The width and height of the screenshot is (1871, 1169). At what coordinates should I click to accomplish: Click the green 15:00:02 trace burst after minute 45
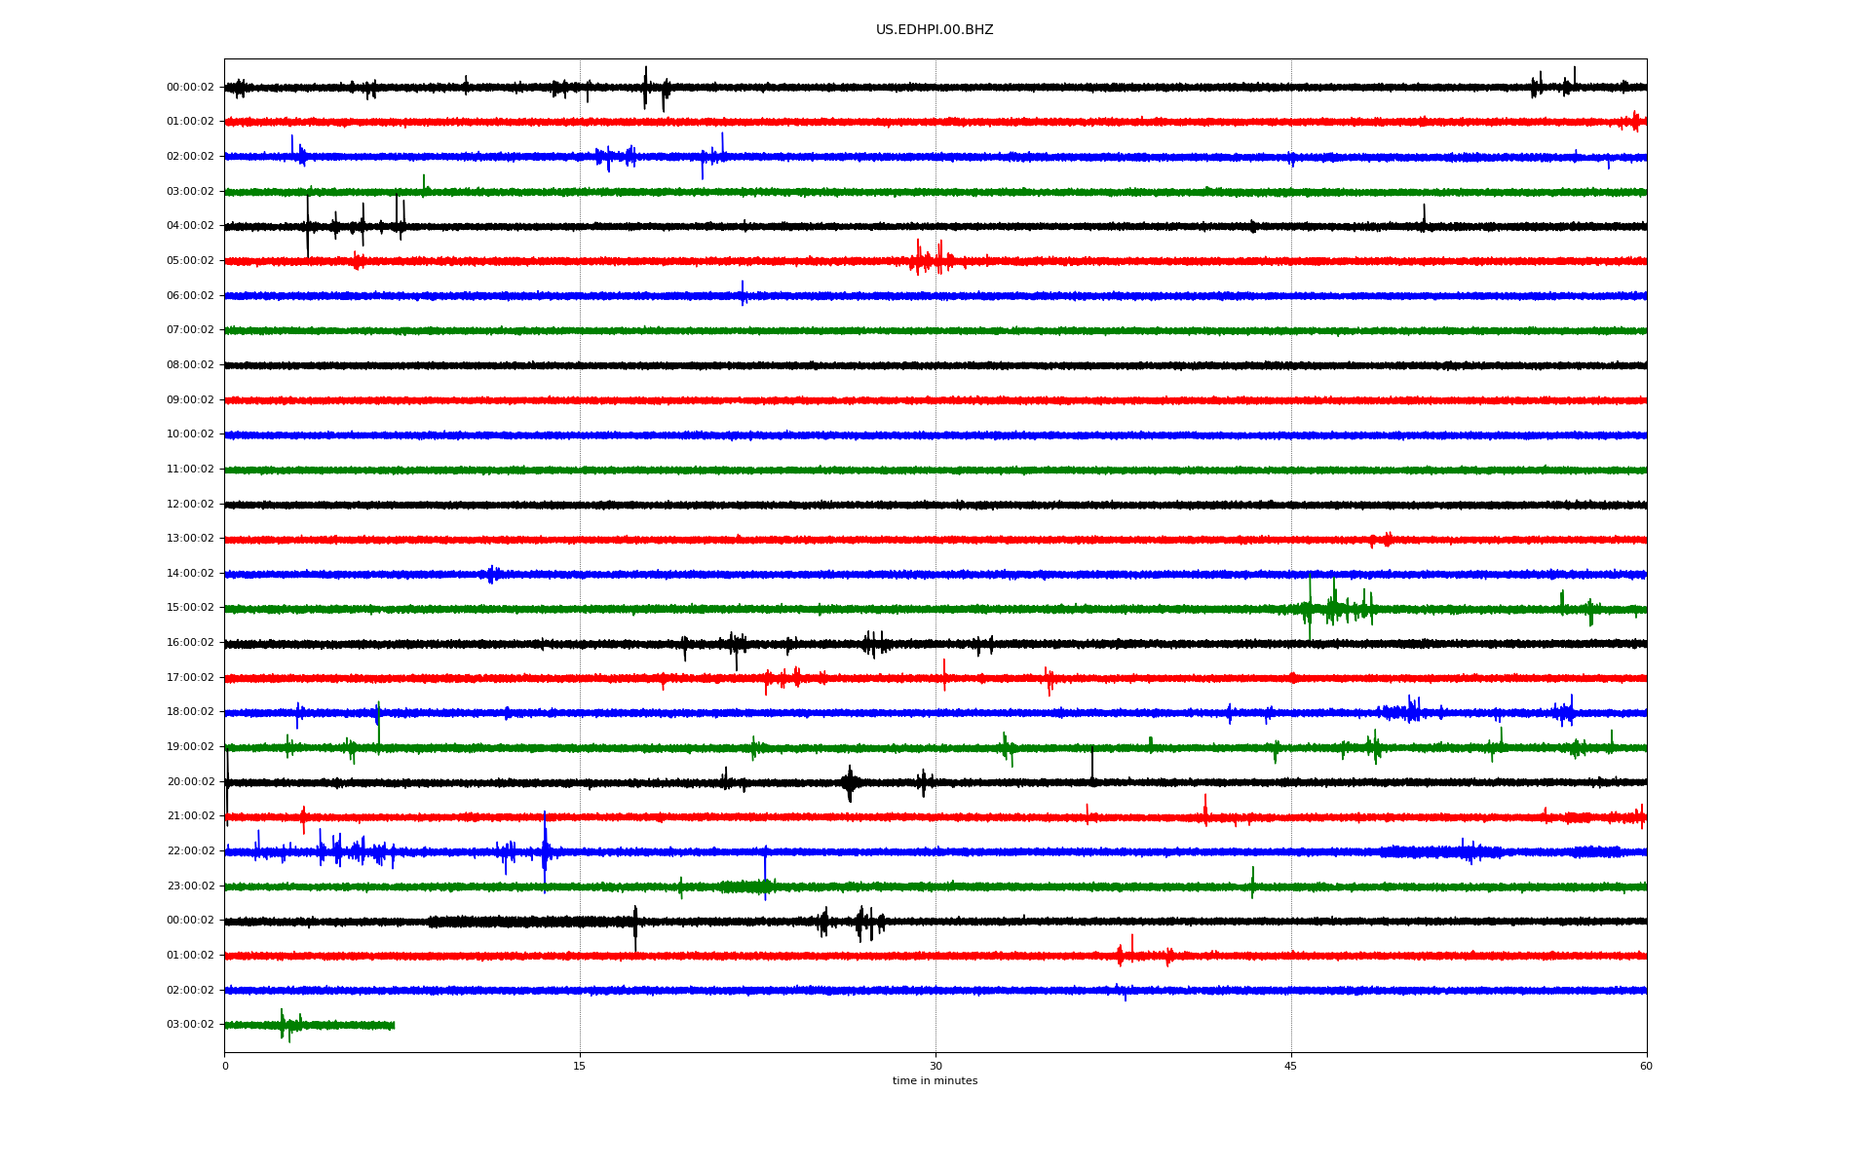coord(1337,608)
